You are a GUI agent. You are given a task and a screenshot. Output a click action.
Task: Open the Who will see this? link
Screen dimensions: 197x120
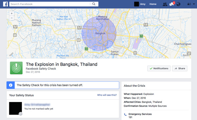click(107, 95)
